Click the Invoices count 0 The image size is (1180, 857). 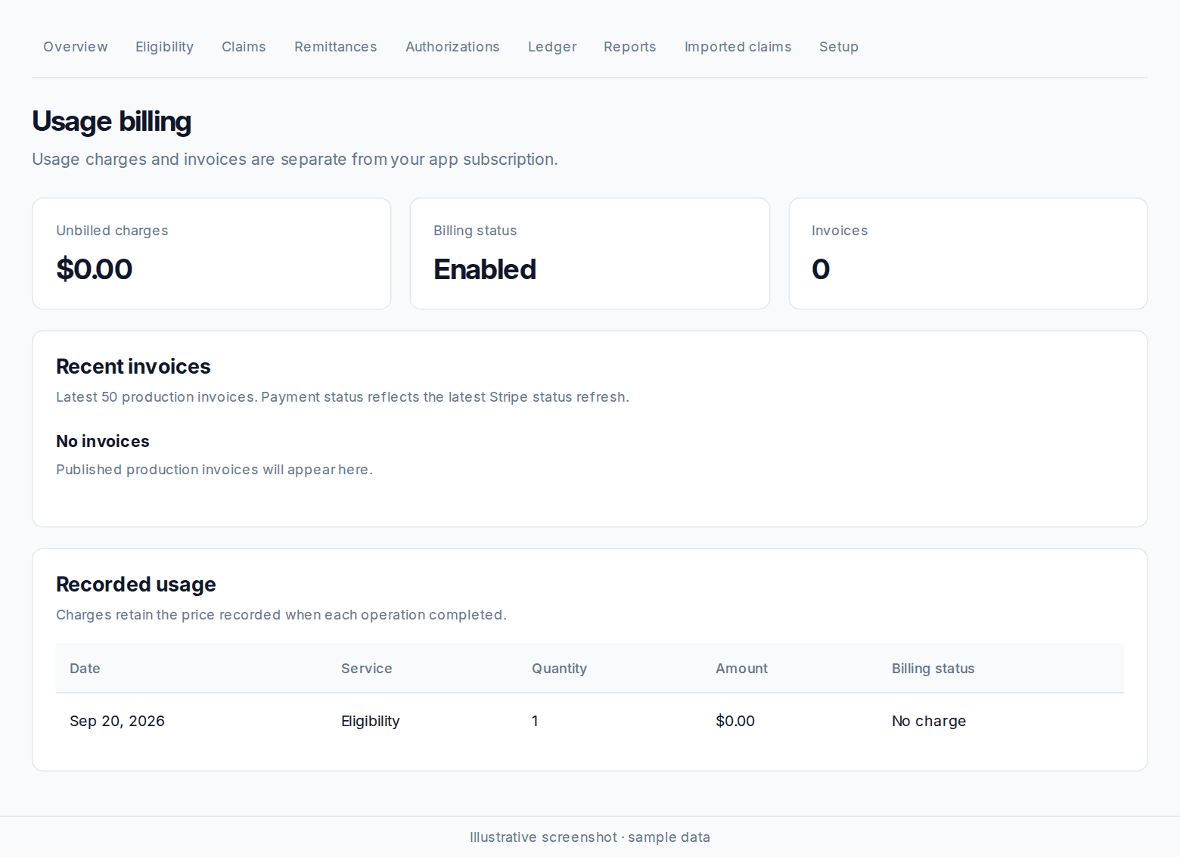coord(821,269)
